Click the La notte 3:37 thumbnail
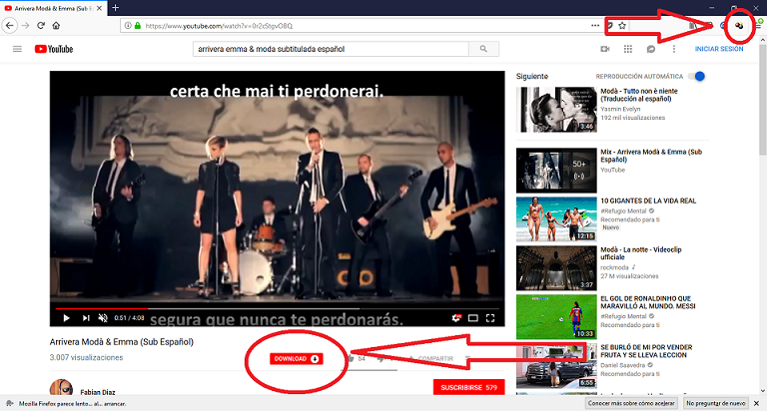This screenshot has height=411, width=767. pyautogui.click(x=556, y=267)
